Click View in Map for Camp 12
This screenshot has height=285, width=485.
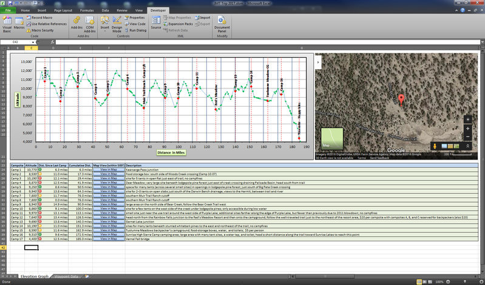[x=109, y=217]
